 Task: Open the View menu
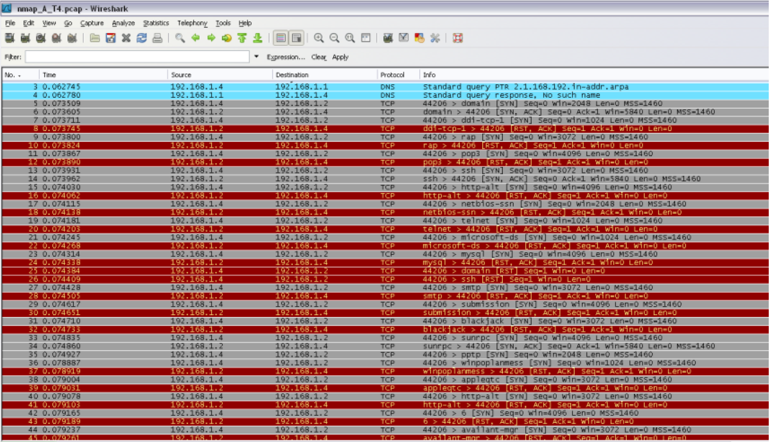49,23
